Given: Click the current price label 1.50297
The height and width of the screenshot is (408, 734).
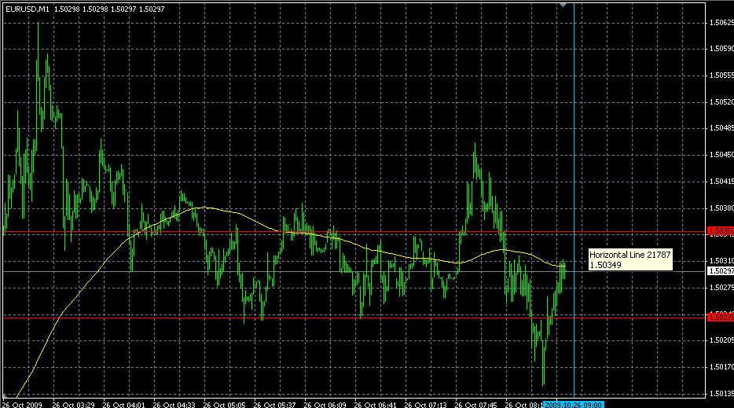Looking at the screenshot, I should [720, 270].
